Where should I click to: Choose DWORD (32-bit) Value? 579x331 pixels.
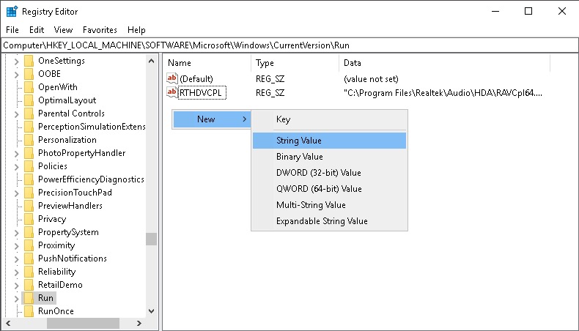(329, 173)
